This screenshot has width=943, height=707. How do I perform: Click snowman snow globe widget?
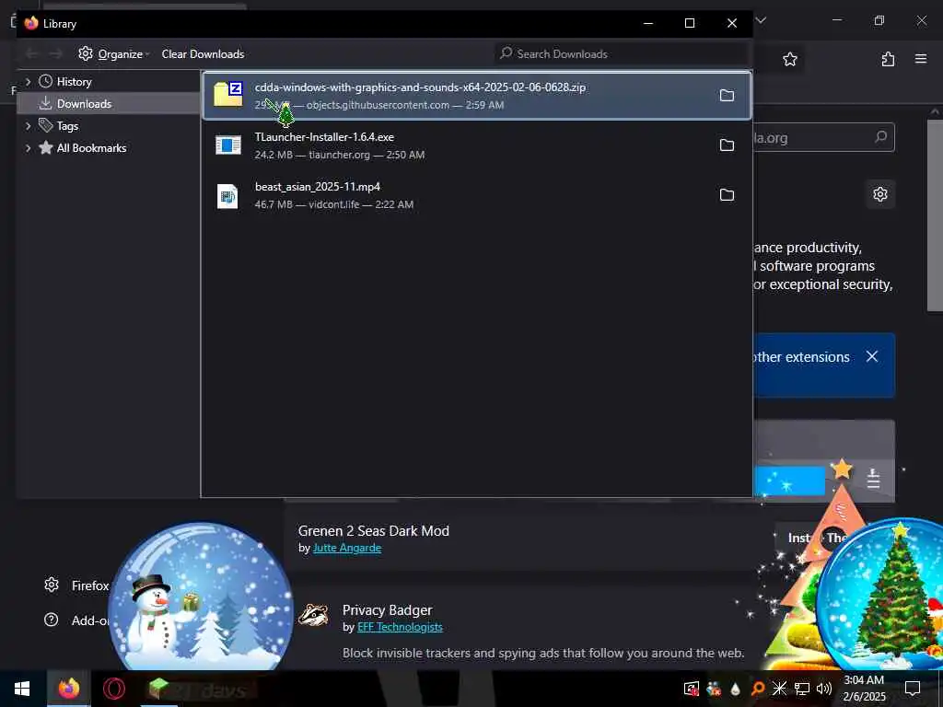point(200,597)
